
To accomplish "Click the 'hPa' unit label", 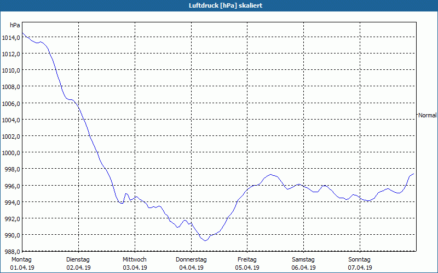I will (15, 25).
